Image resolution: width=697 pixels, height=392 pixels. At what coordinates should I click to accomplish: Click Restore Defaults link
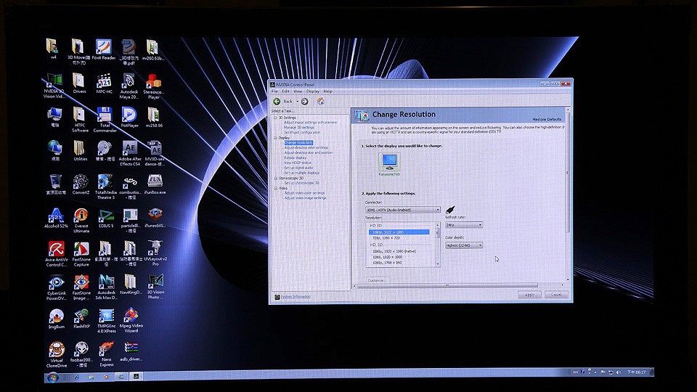click(547, 119)
